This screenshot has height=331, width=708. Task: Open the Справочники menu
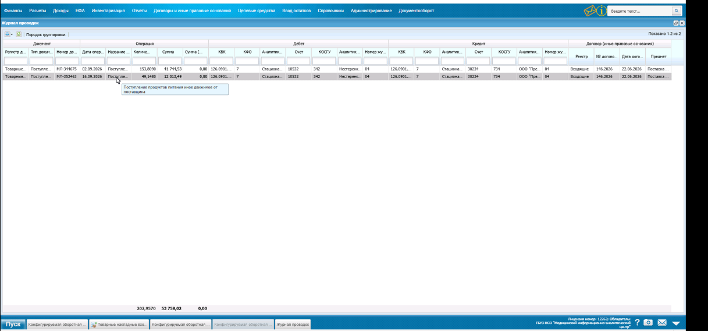pyautogui.click(x=330, y=10)
